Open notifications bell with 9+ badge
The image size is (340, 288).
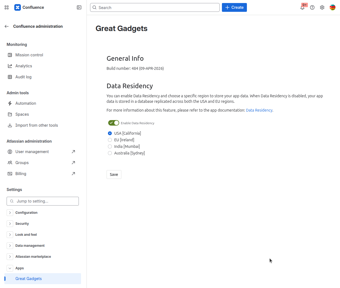click(x=302, y=7)
